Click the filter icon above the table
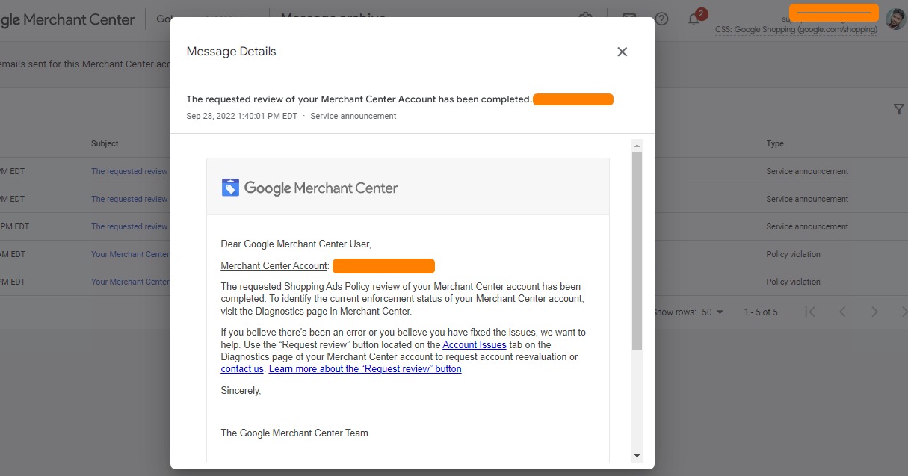This screenshot has width=908, height=476. [898, 110]
